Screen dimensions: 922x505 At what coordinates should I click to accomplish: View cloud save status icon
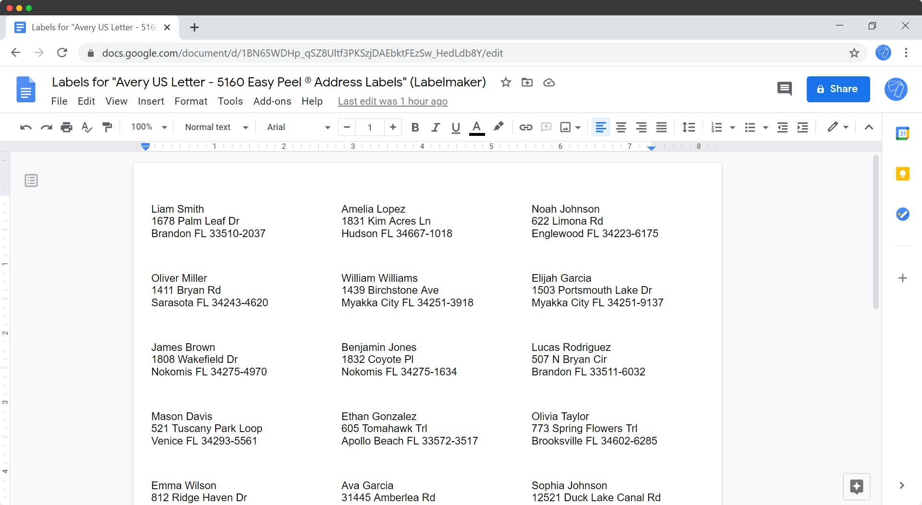(549, 83)
